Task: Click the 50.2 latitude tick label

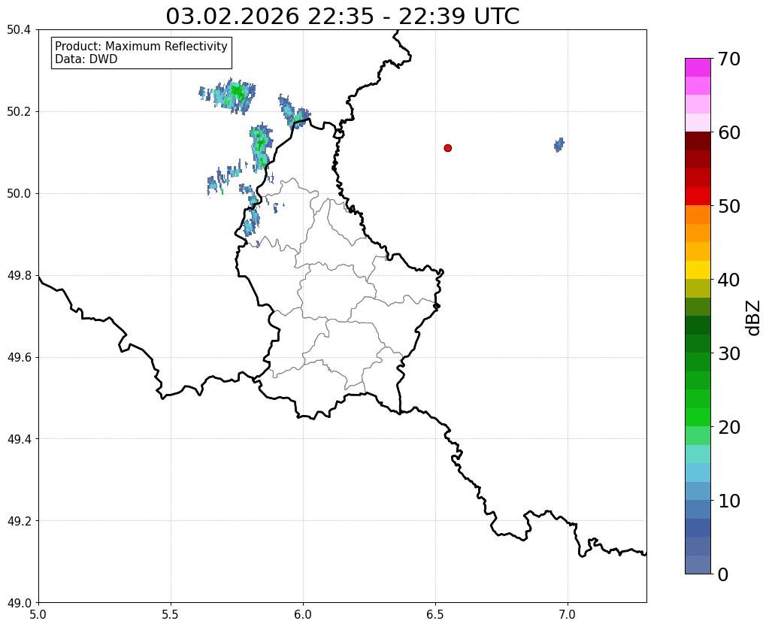Action: click(19, 112)
